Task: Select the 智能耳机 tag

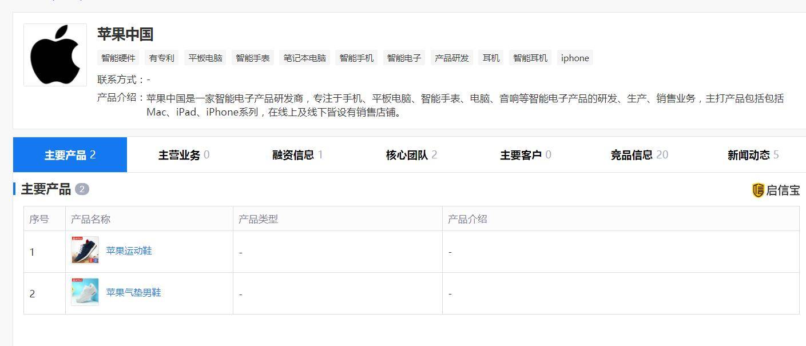Action: [530, 58]
